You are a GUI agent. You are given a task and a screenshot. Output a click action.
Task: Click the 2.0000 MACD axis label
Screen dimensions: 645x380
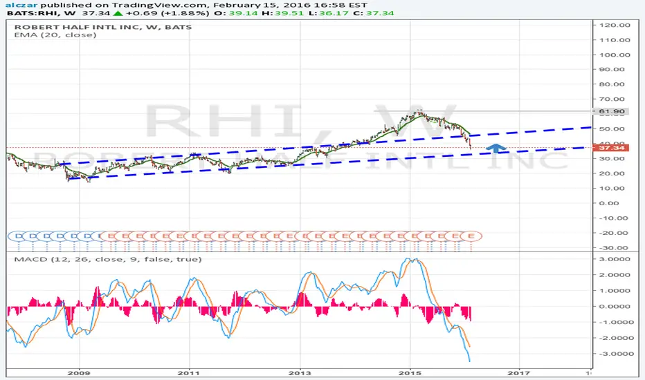(x=615, y=275)
